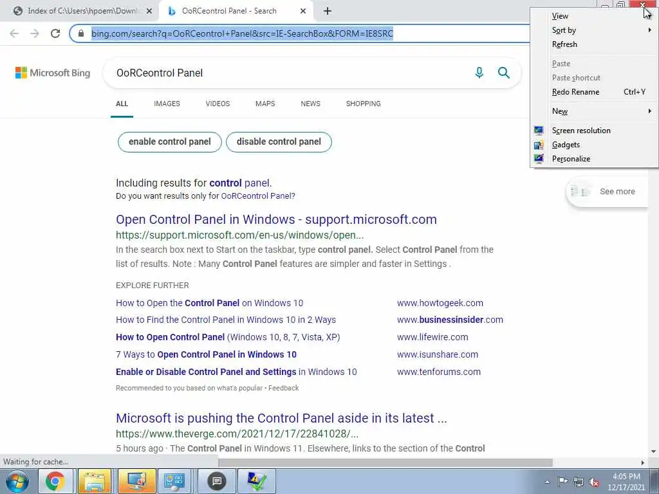Expand the View submenu
659x494 pixels.
(594, 16)
